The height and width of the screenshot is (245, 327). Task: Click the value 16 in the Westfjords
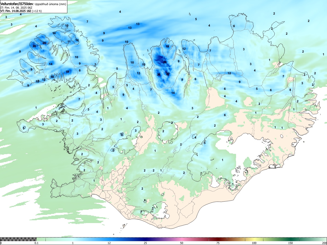pyautogui.click(x=52, y=77)
